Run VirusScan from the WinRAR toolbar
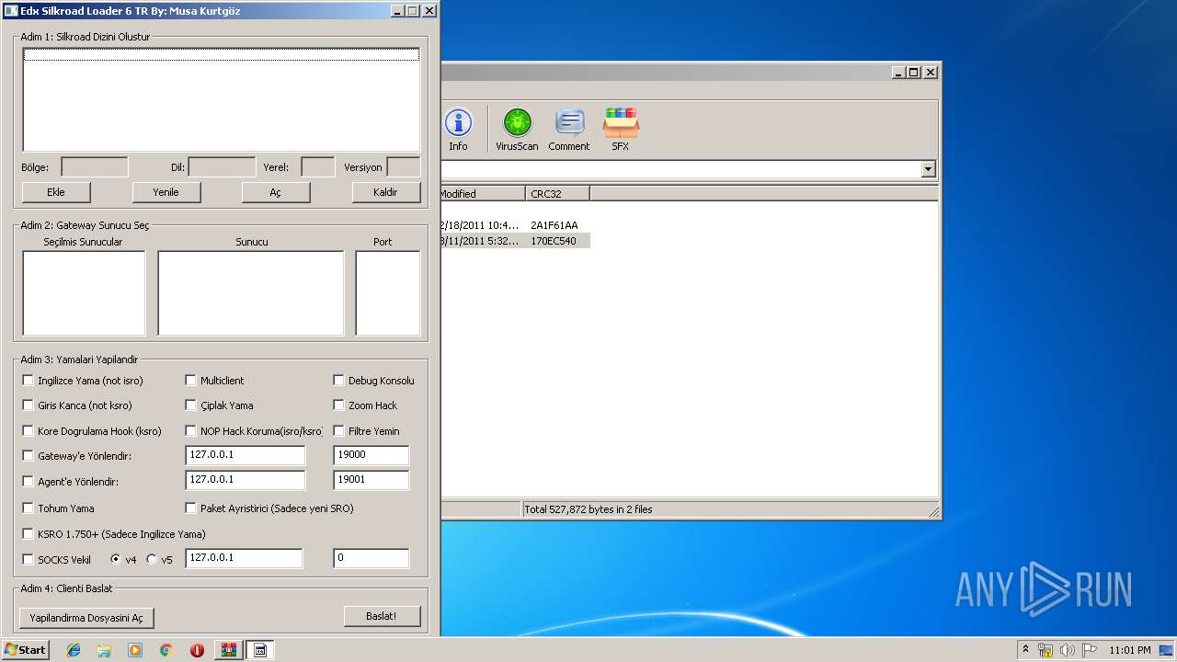 [517, 130]
